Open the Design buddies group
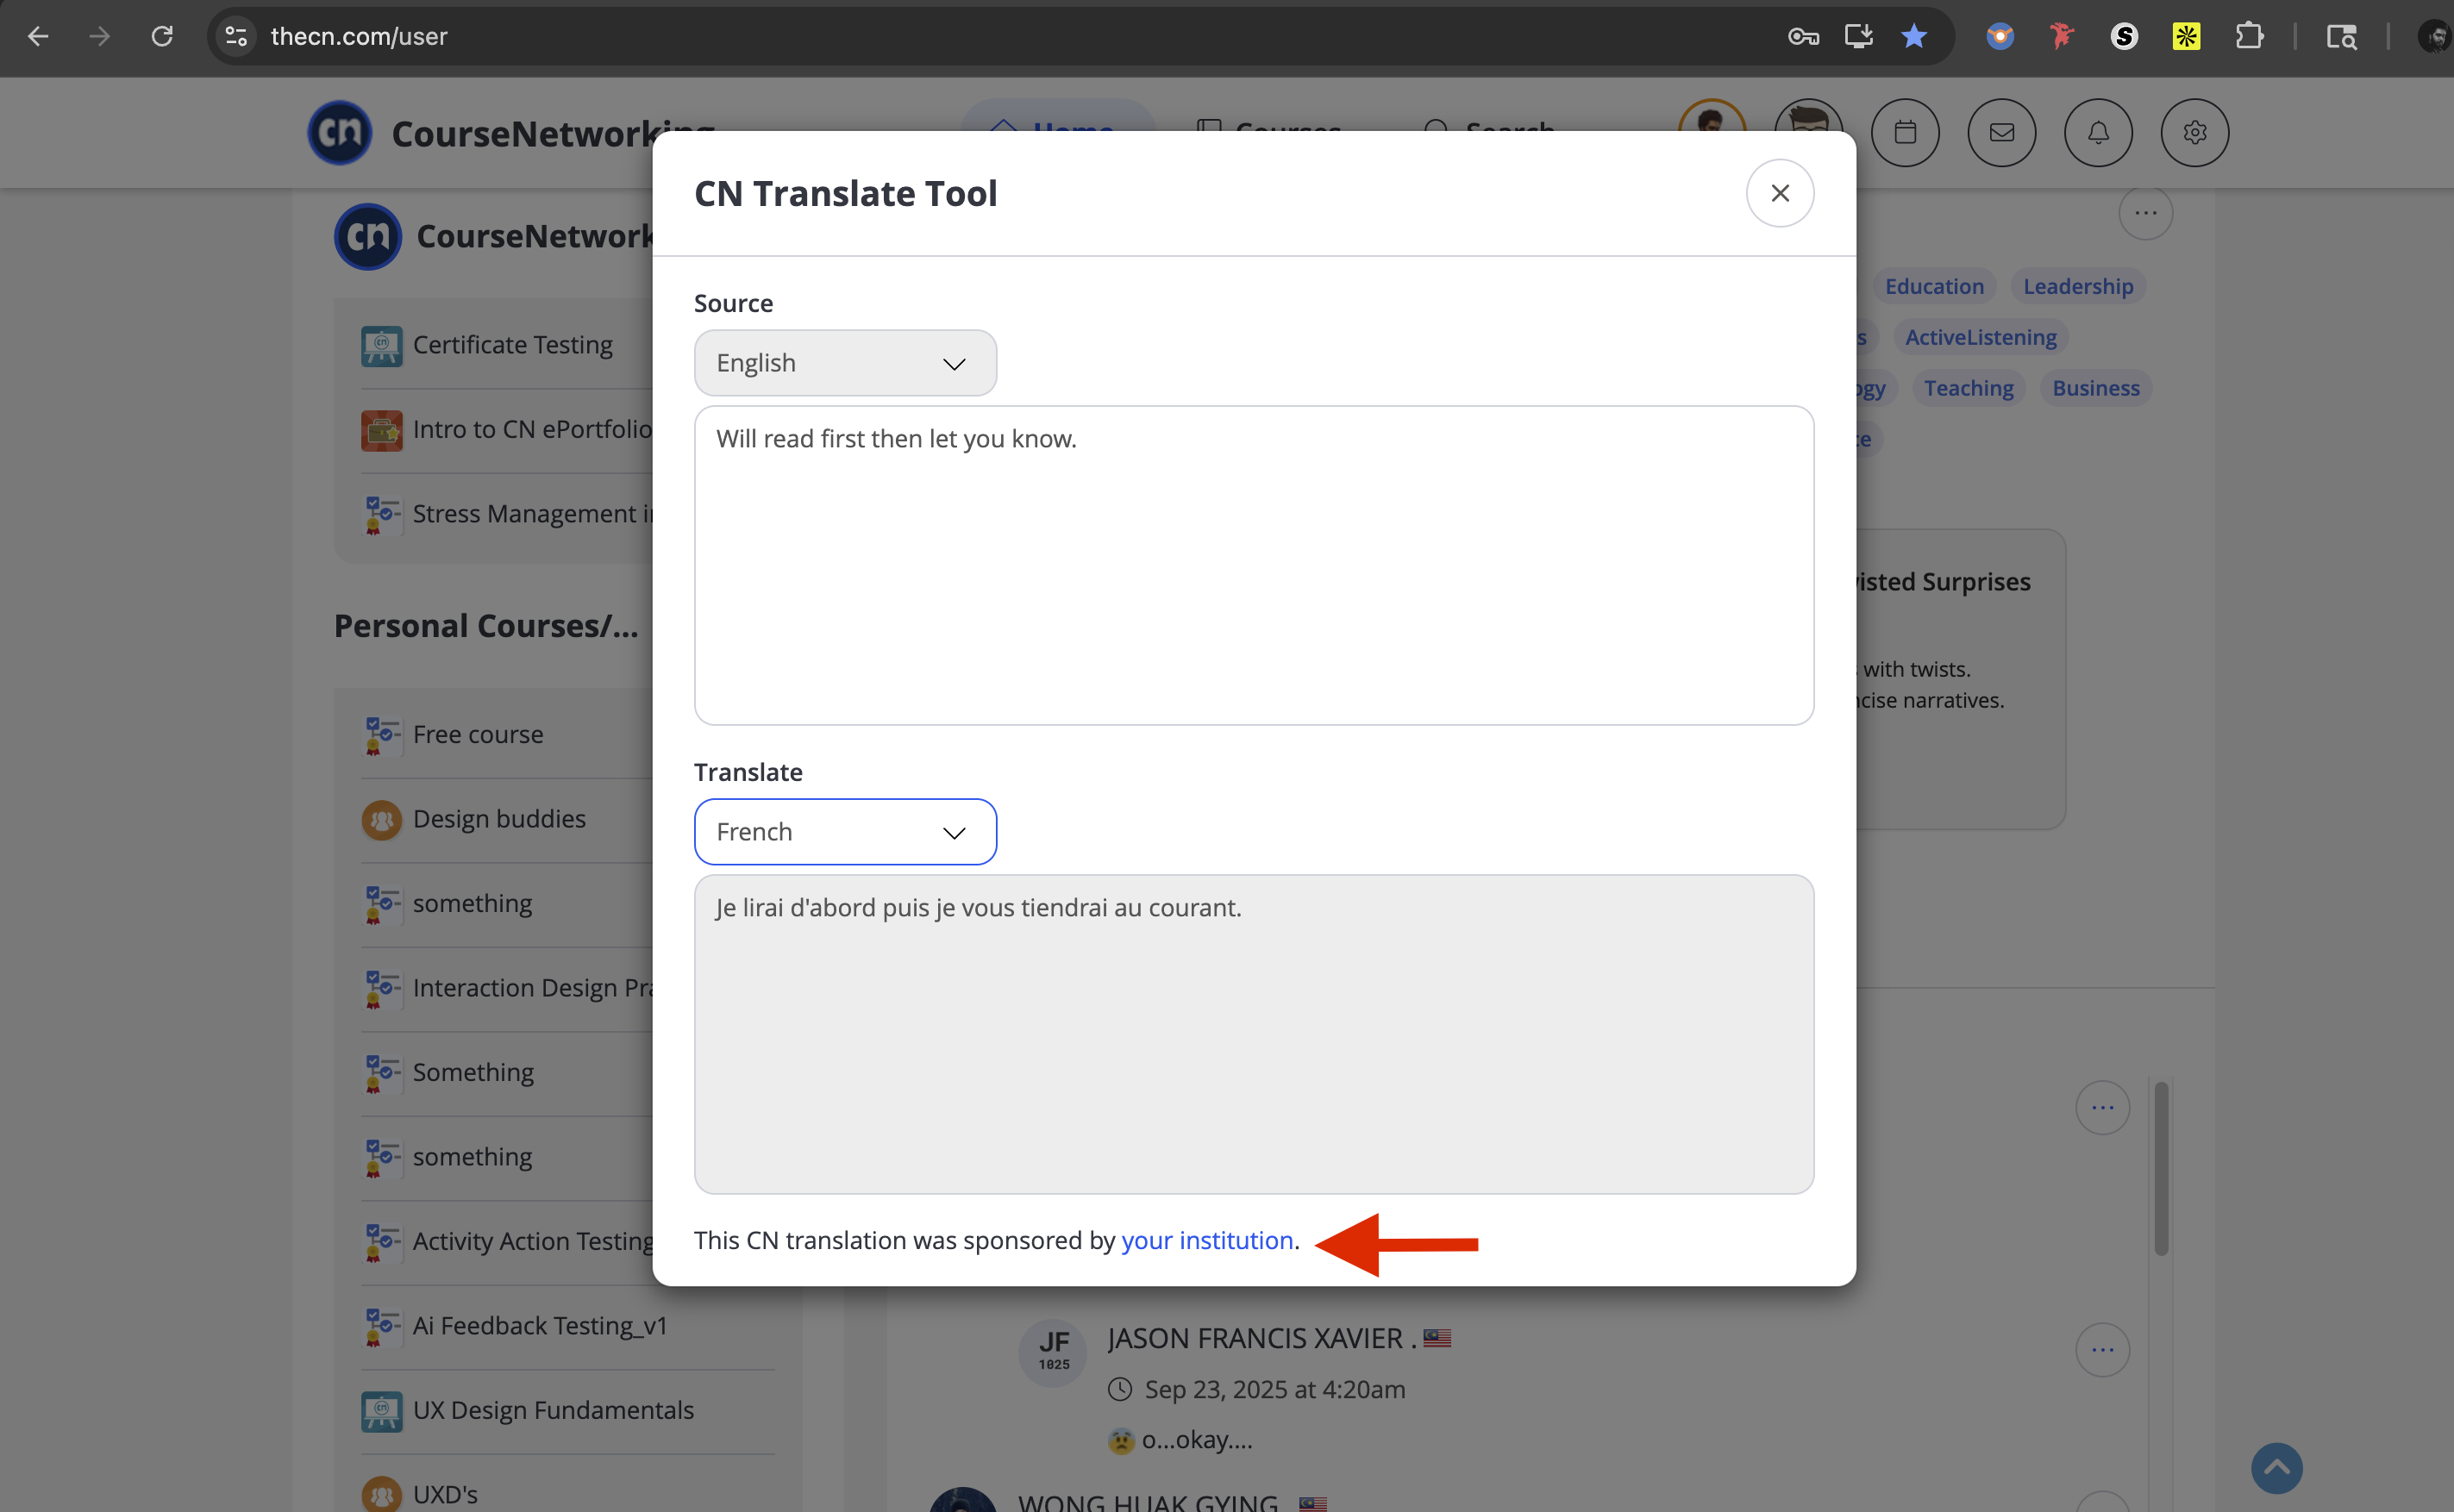Screen dimensions: 2454x1512 499,819
